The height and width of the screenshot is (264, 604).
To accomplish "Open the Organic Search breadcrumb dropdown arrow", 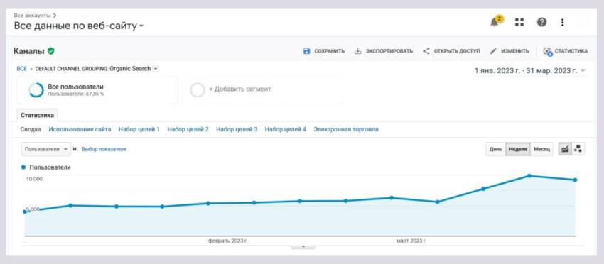I will (155, 69).
